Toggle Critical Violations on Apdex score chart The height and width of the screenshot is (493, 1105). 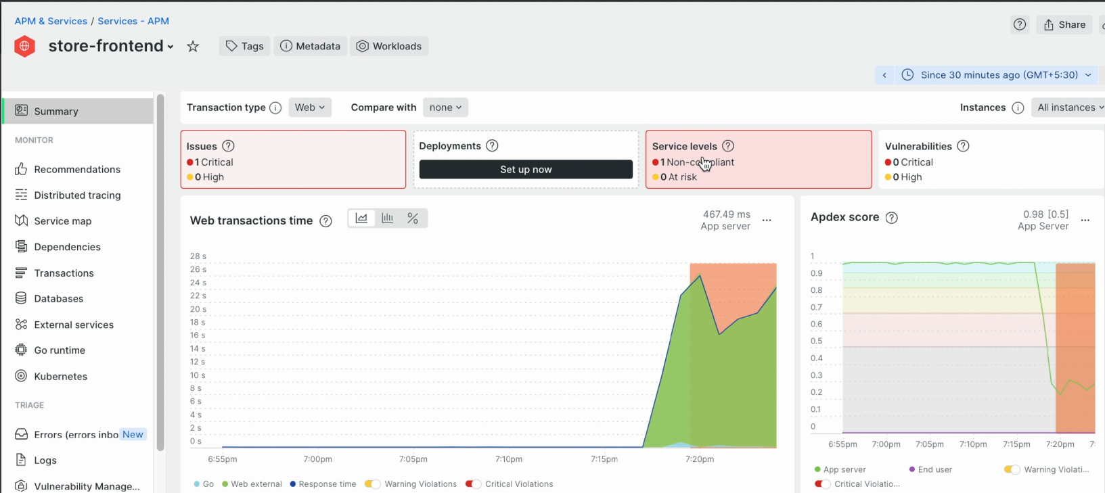pos(822,484)
